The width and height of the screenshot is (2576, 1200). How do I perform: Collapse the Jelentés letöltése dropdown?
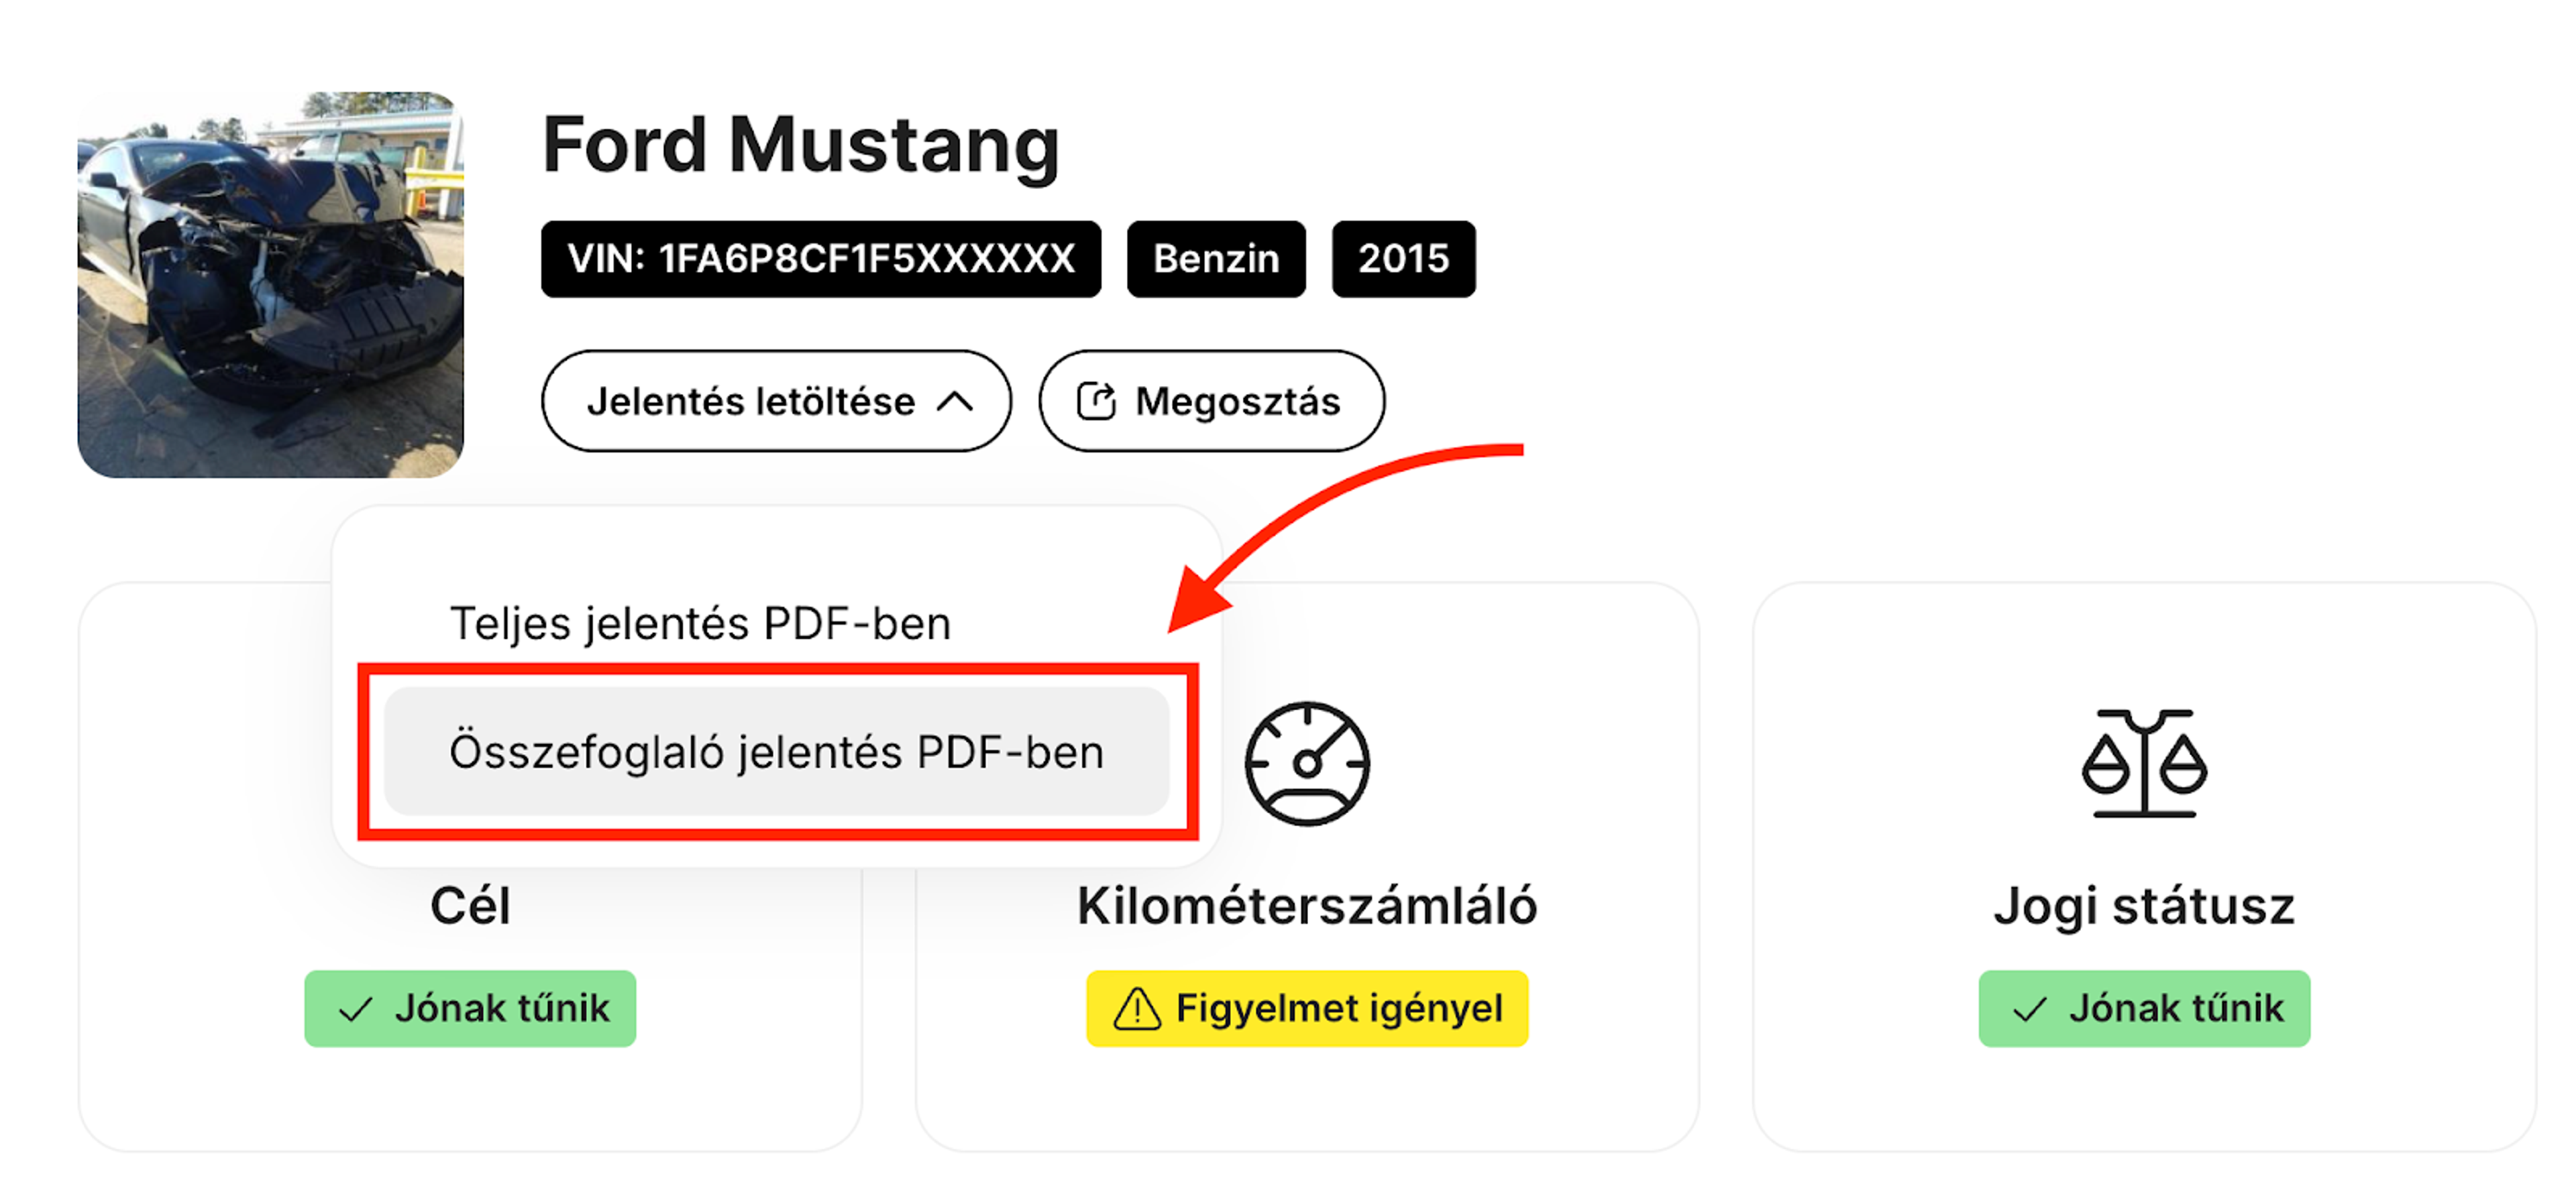pyautogui.click(x=776, y=401)
